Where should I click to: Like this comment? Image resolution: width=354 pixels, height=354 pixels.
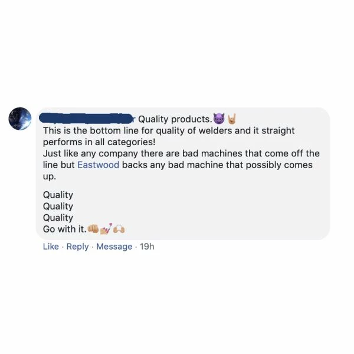point(51,247)
